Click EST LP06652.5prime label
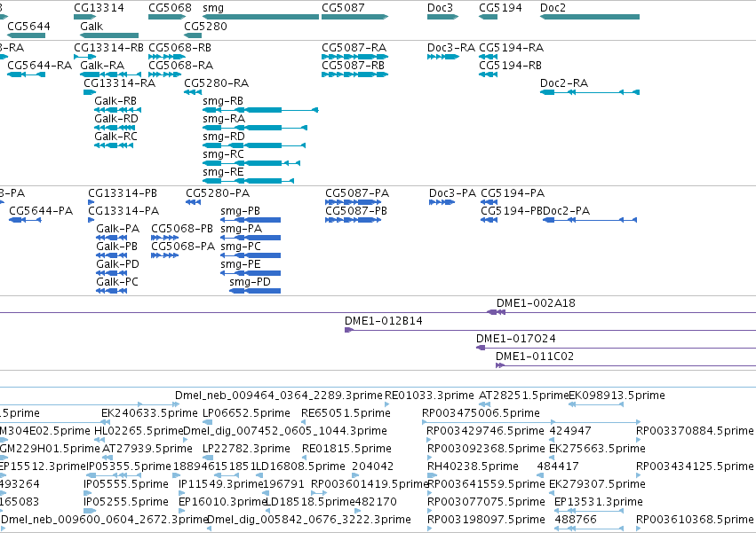This screenshot has height=533, width=756. click(x=246, y=413)
